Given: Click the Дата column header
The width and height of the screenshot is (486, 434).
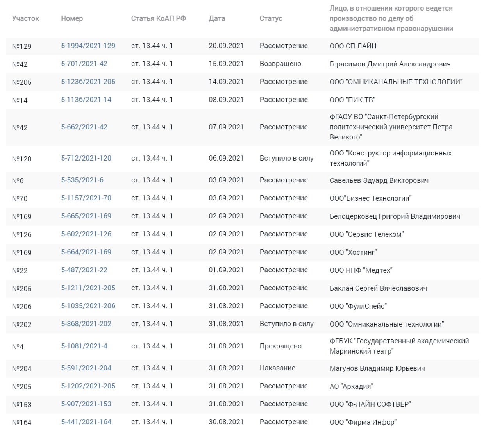Looking at the screenshot, I should (217, 18).
